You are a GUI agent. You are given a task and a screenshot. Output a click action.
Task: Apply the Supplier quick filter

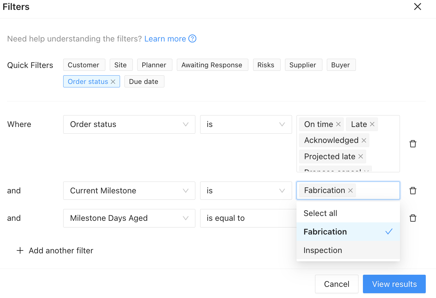coord(303,65)
